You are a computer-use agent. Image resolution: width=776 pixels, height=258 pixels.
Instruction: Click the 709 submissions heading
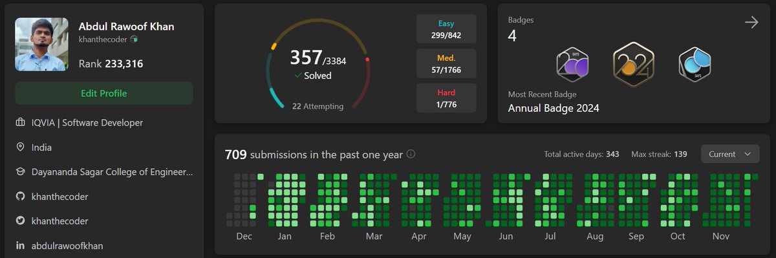pos(314,155)
